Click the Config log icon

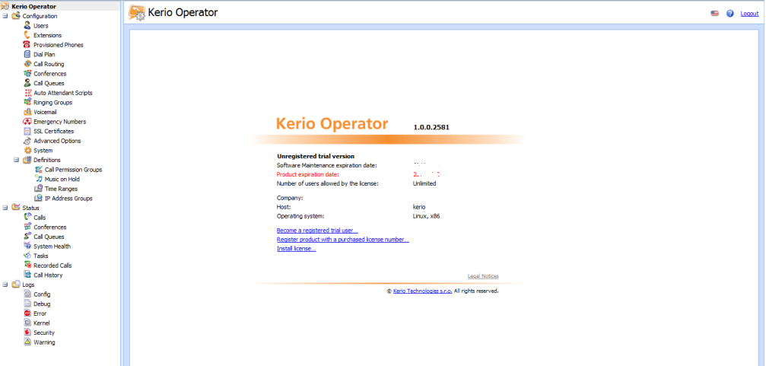point(28,294)
